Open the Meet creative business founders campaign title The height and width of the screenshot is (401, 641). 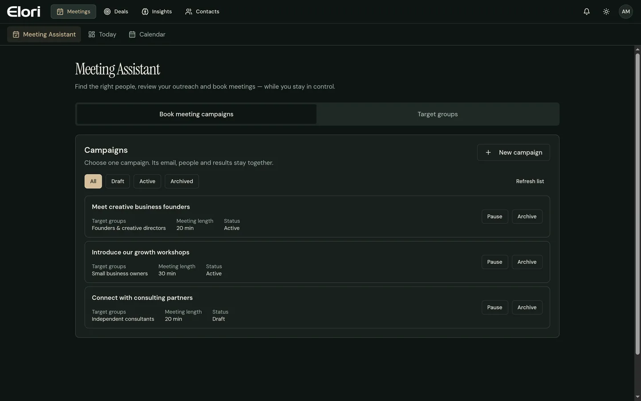pos(141,207)
